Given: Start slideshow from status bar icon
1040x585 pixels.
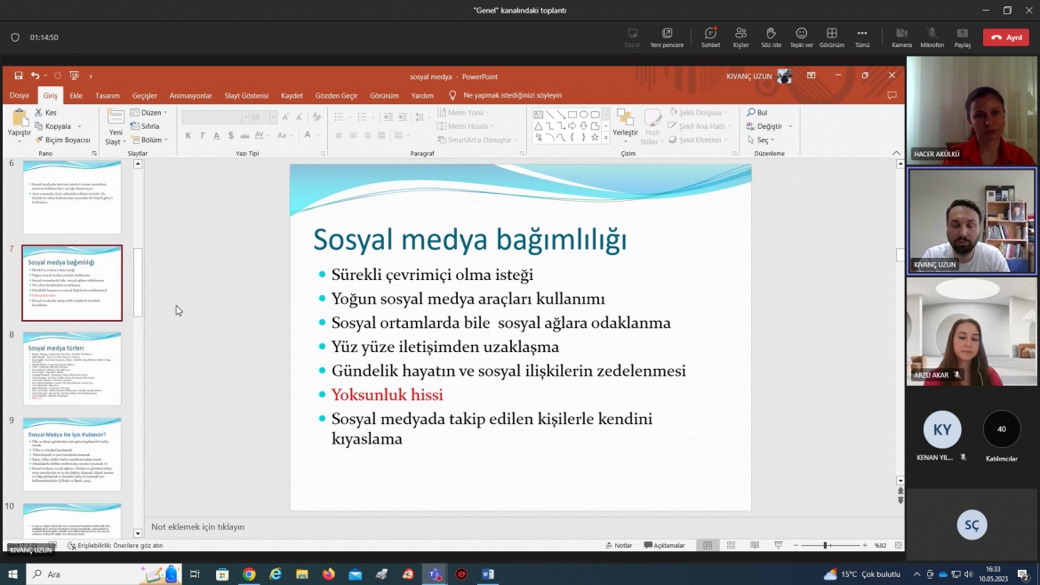Looking at the screenshot, I should coord(778,545).
